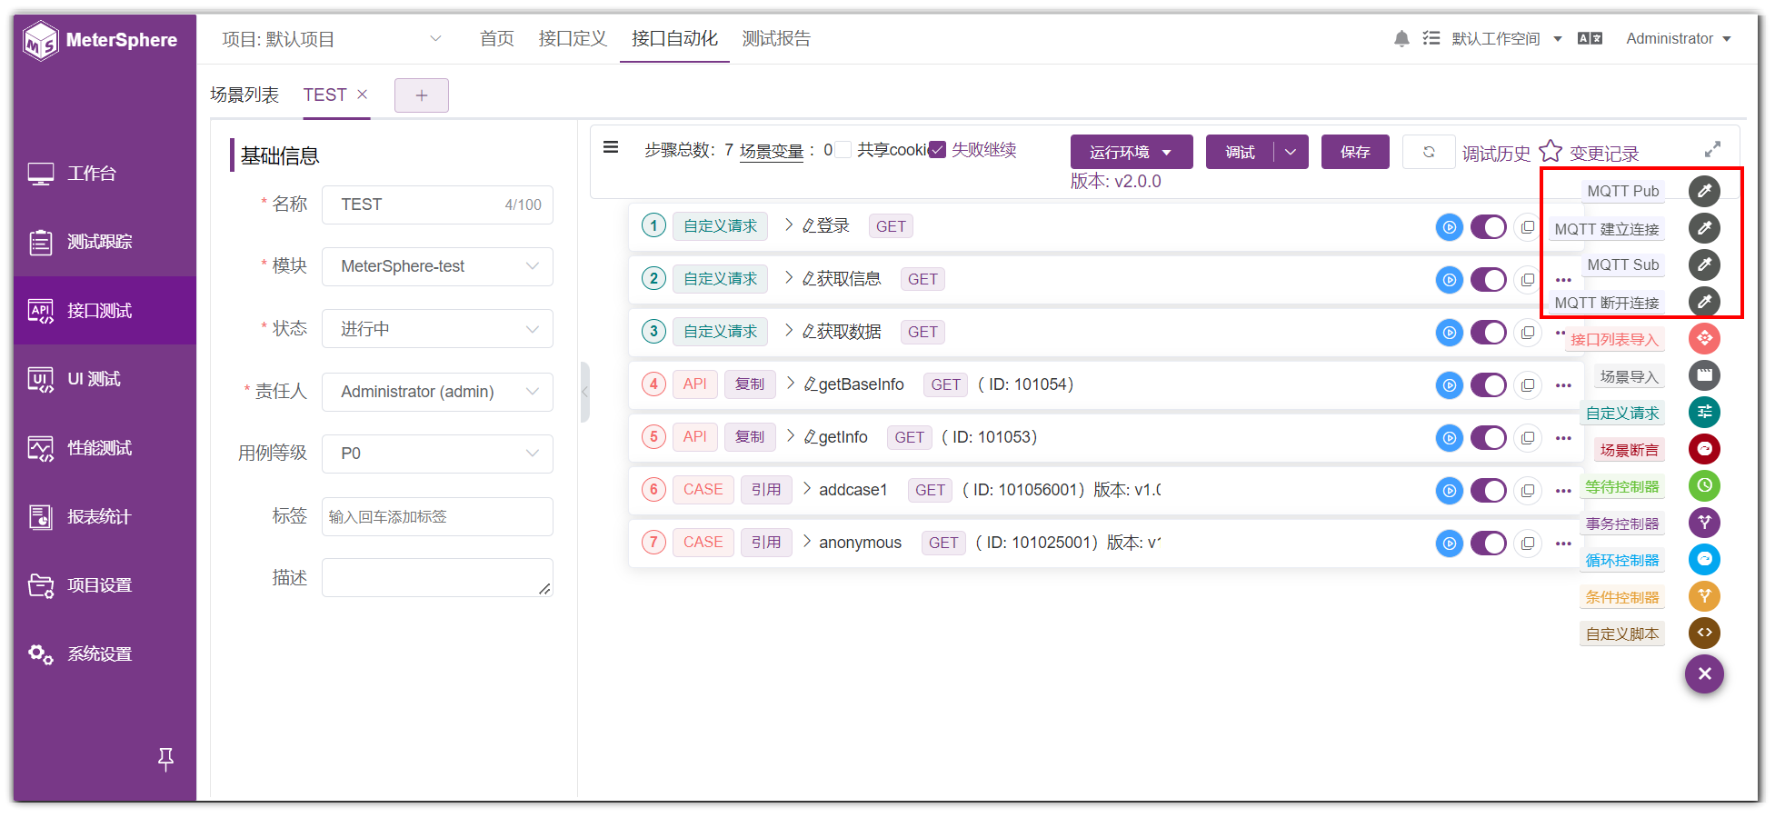This screenshot has height=818, width=1775.
Task: Click the MQTT Sub plugin icon
Action: 1704,264
